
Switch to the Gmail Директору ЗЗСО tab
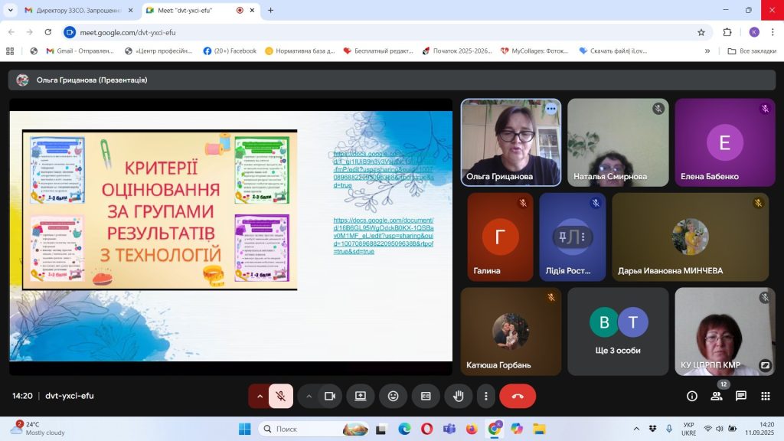point(72,11)
